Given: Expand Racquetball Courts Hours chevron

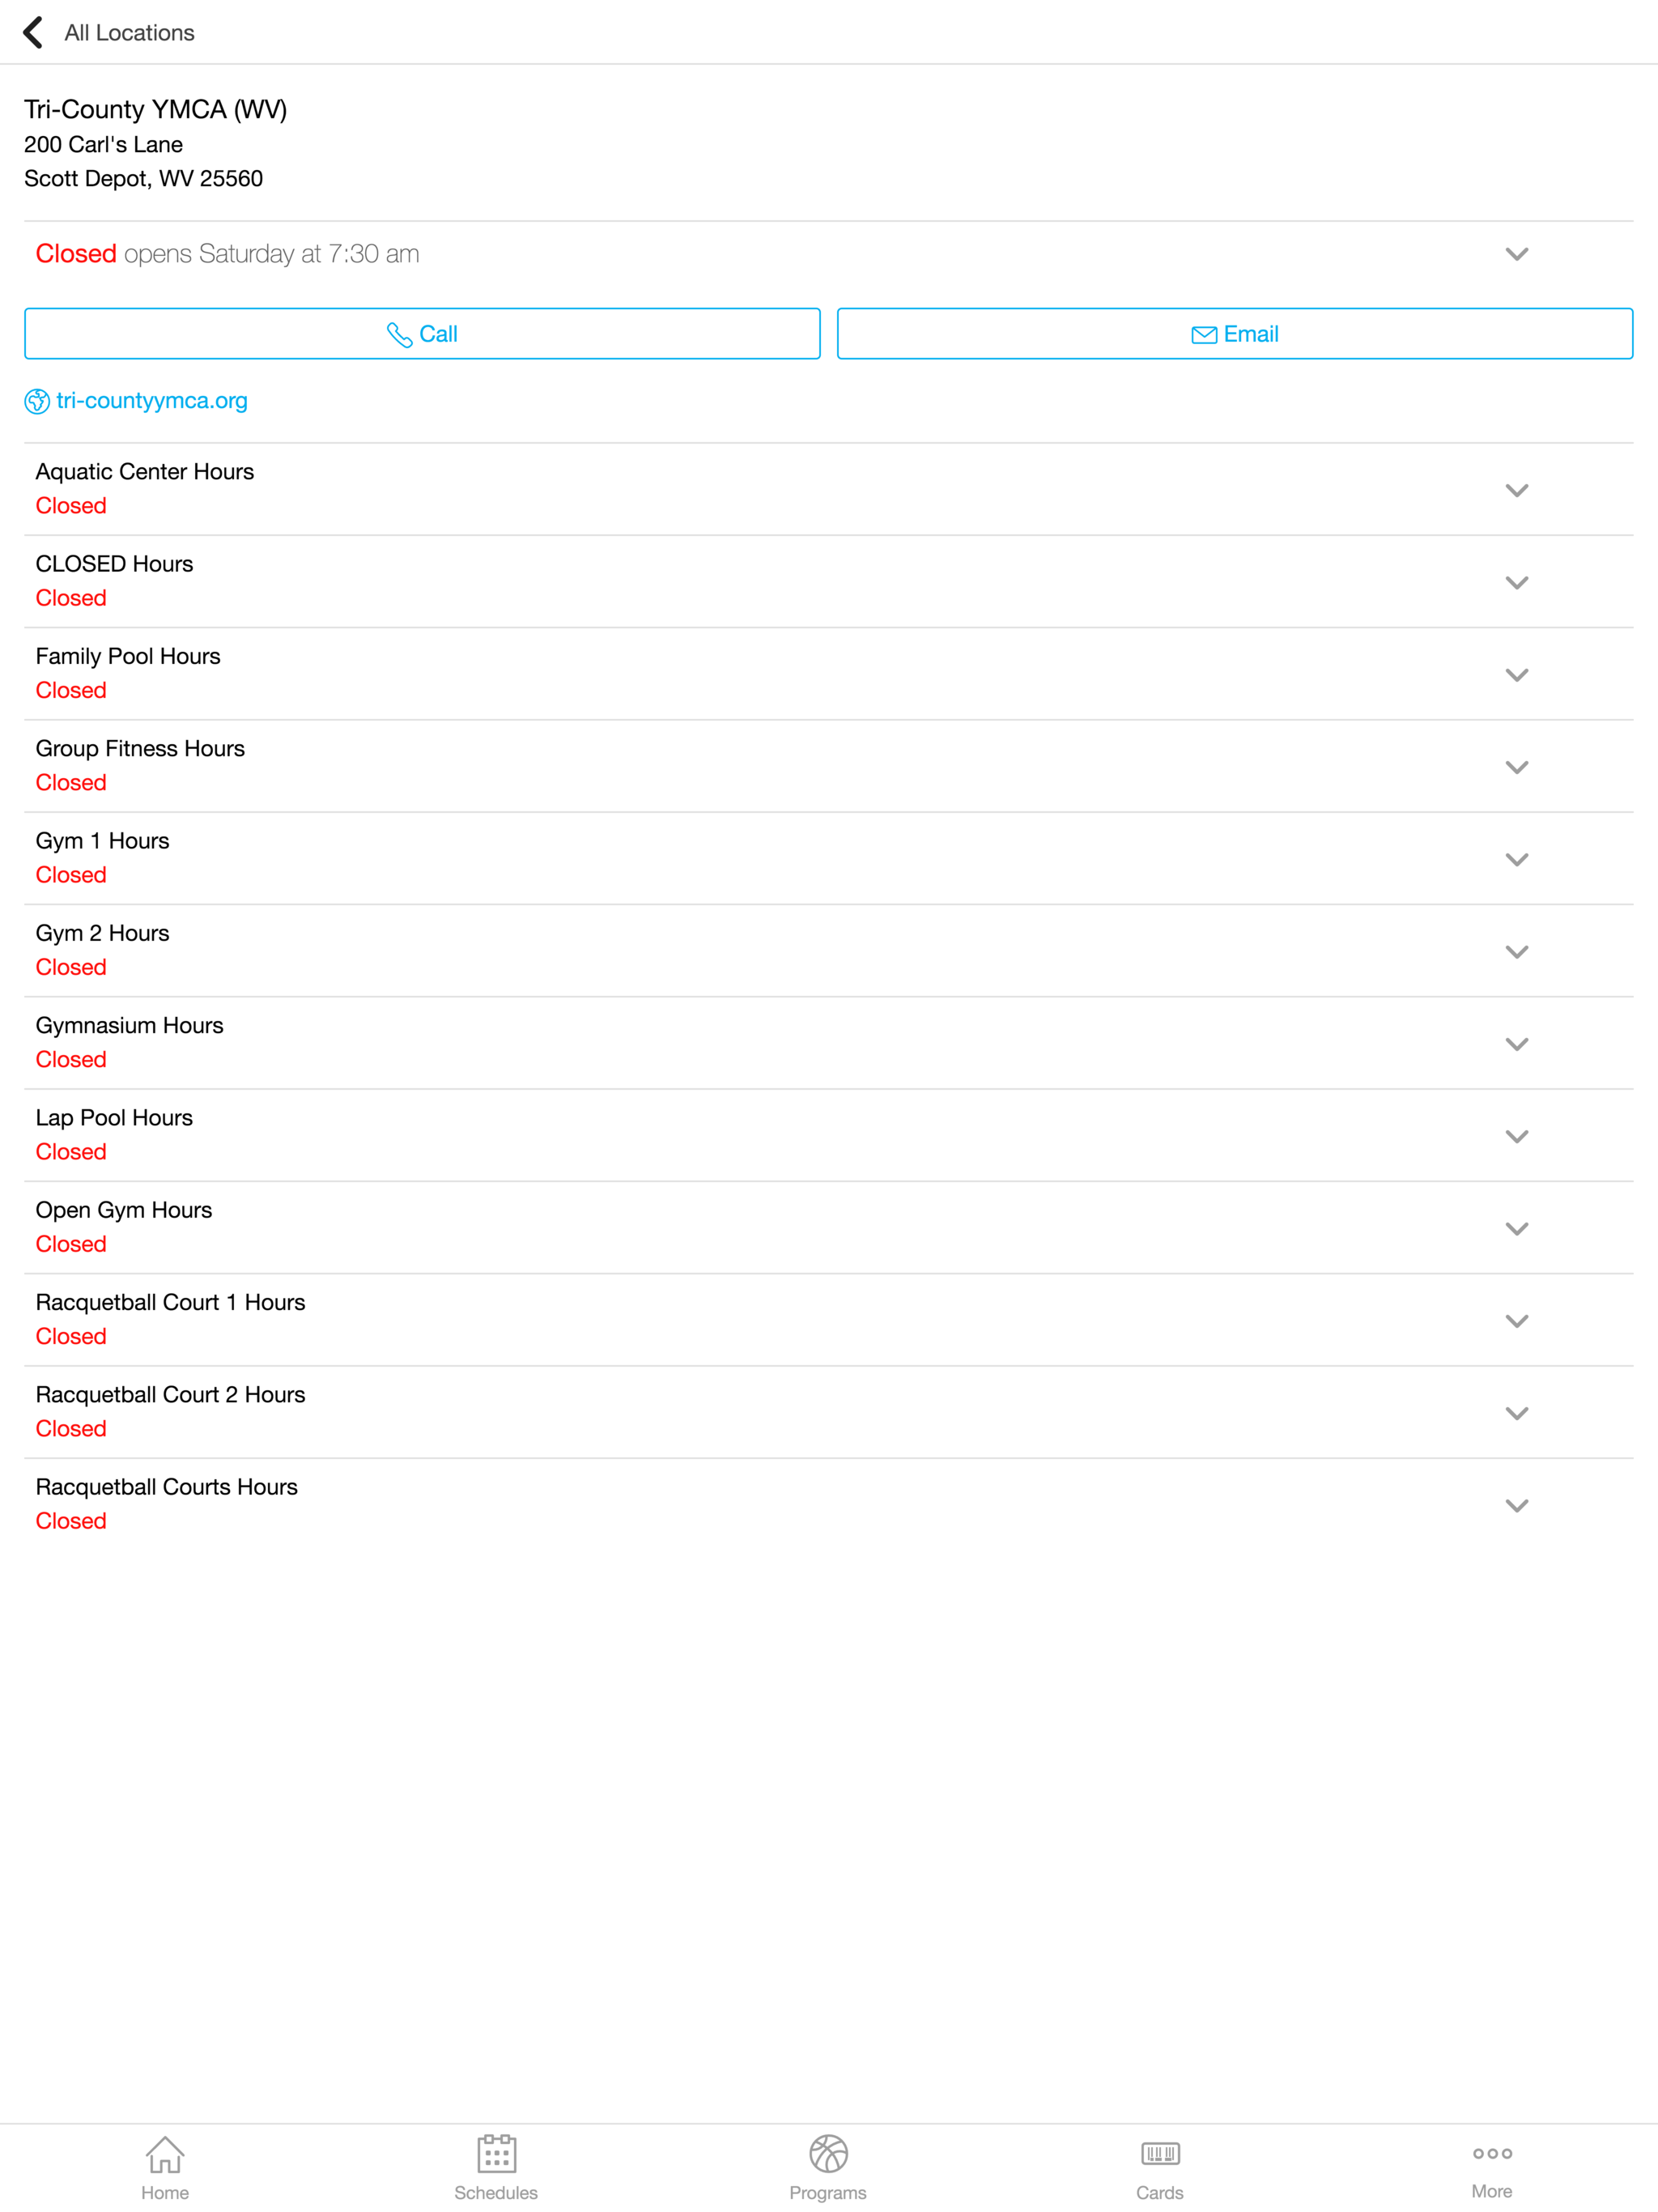Looking at the screenshot, I should (1516, 1506).
